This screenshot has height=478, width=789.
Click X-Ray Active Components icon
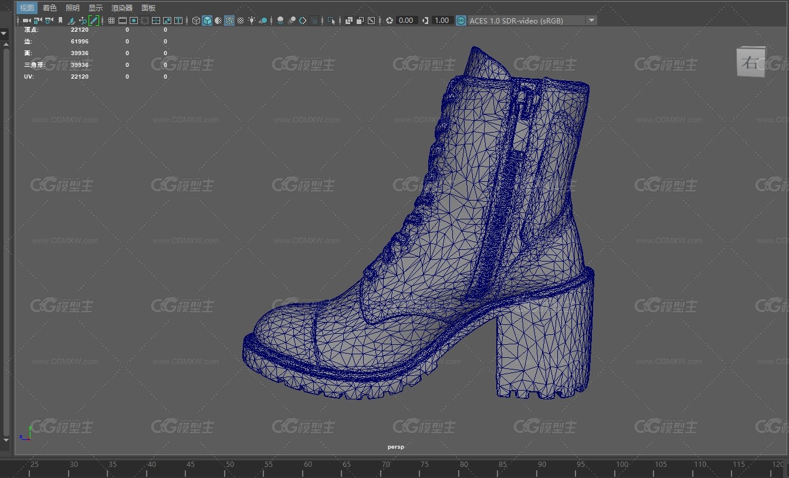(x=360, y=21)
